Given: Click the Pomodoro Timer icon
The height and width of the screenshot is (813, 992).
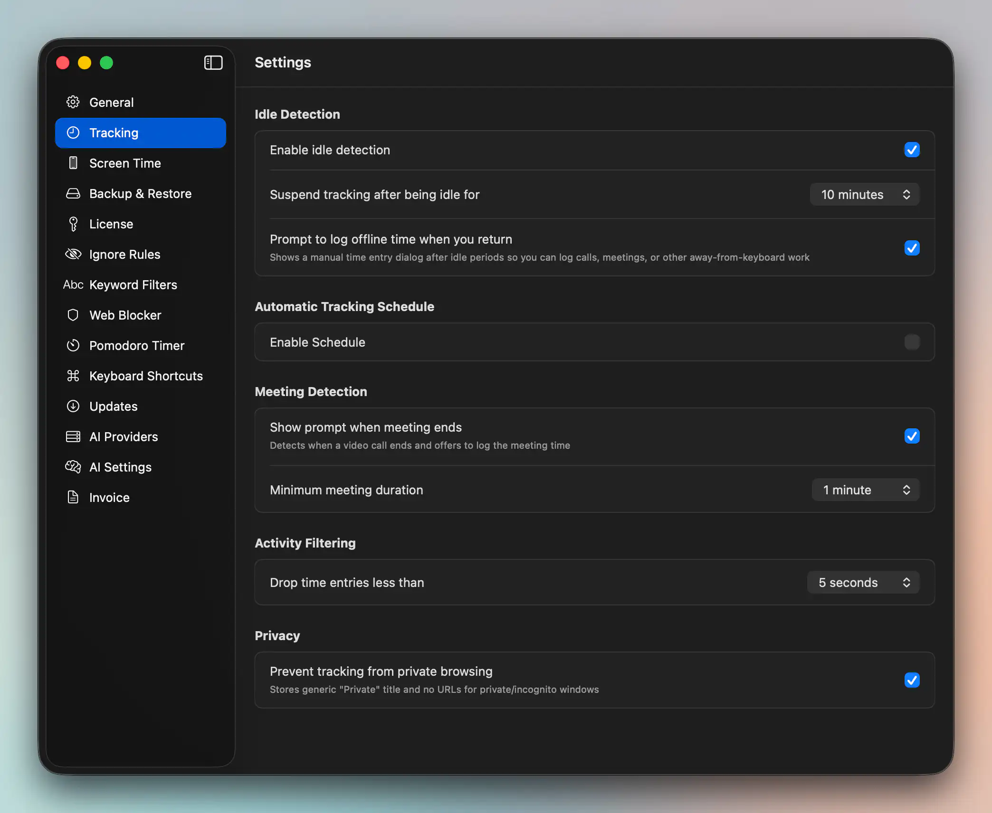Looking at the screenshot, I should (73, 345).
